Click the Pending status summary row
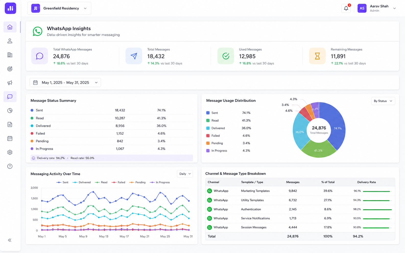405x253 pixels. pyautogui.click(x=112, y=141)
